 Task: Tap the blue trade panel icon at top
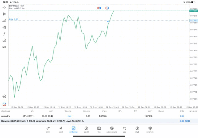point(99,8)
